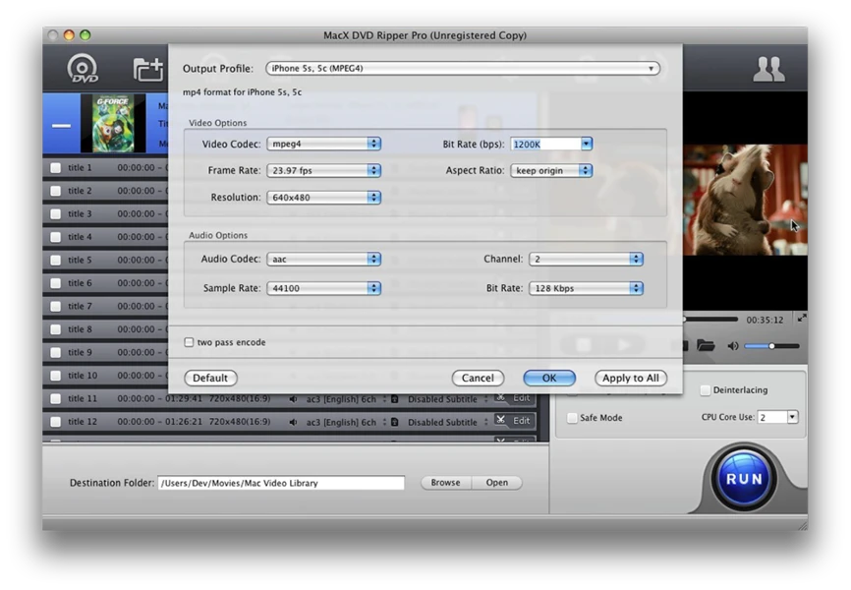Click the Open destination folder button

(x=496, y=483)
